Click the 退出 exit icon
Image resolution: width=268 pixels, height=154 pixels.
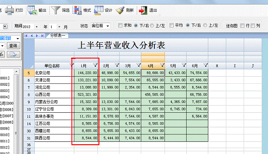point(143,11)
